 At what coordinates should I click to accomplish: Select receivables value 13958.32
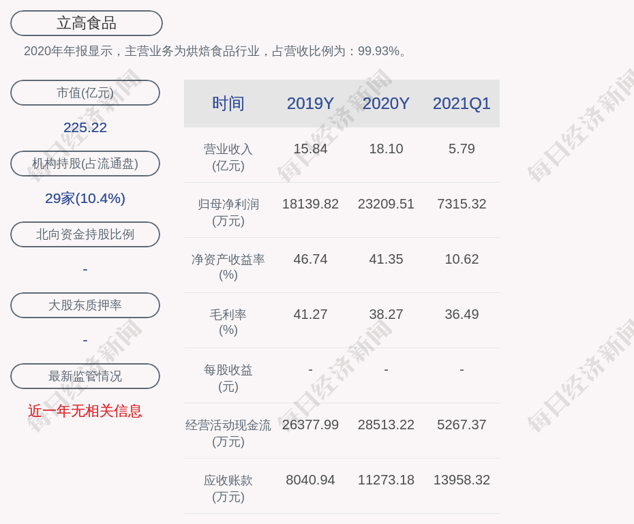pos(462,480)
